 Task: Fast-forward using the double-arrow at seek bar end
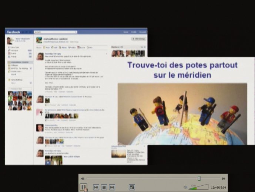click(x=224, y=179)
